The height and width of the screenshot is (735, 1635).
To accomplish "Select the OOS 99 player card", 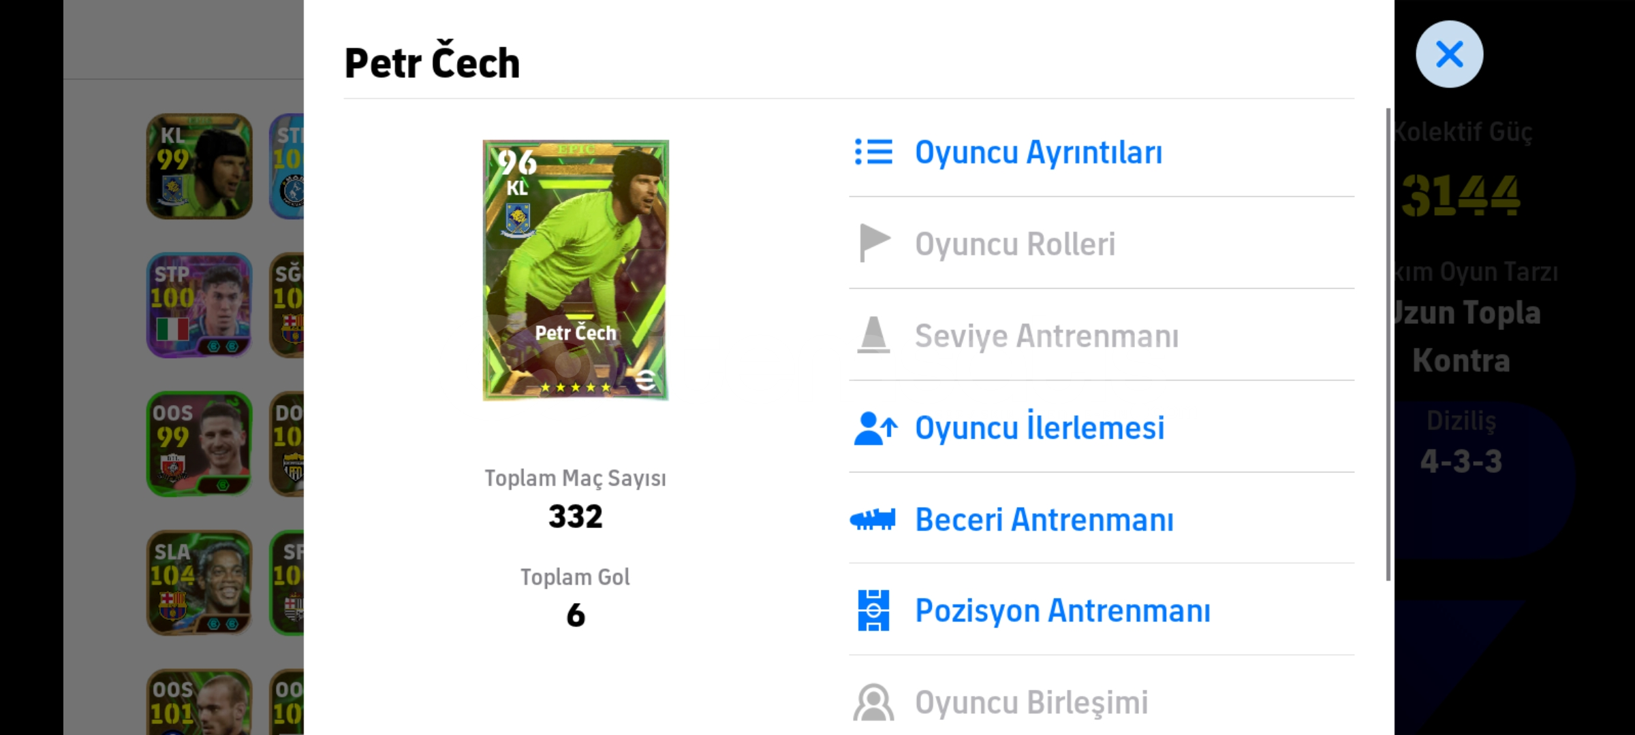I will 199,444.
